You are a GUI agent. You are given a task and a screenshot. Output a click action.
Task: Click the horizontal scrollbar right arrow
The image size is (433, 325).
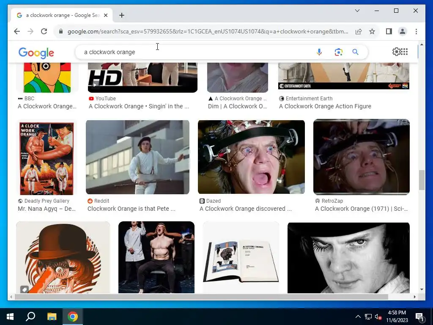click(414, 297)
